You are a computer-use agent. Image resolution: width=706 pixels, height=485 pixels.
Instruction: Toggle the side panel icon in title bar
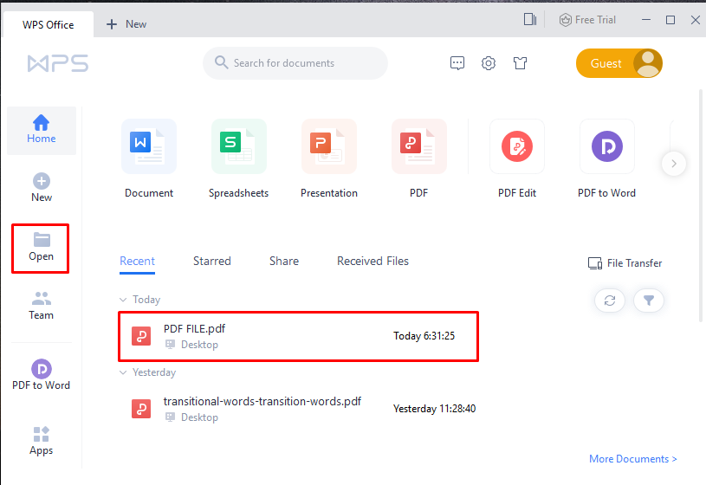[x=530, y=19]
